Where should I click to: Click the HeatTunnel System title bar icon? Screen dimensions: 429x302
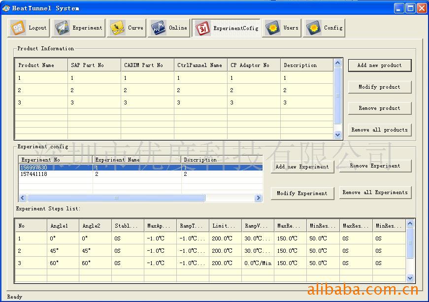point(6,8)
